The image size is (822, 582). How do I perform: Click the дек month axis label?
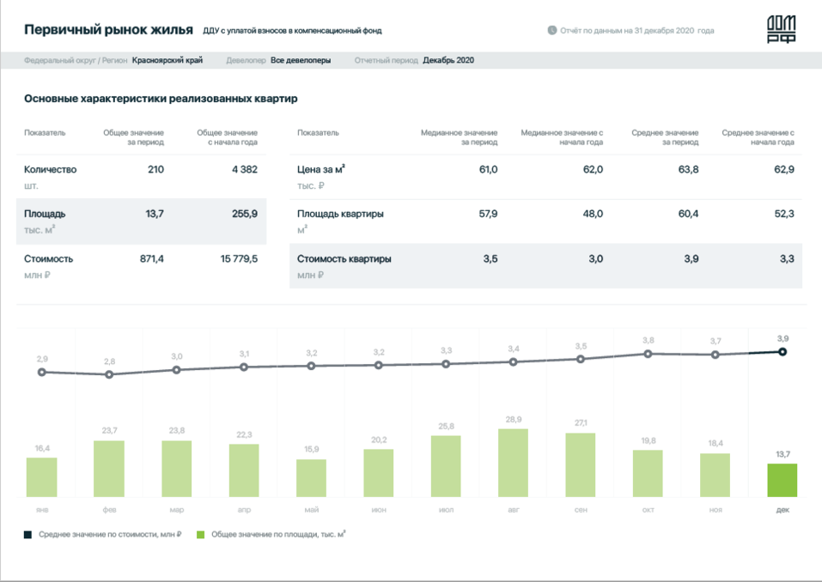click(x=782, y=509)
